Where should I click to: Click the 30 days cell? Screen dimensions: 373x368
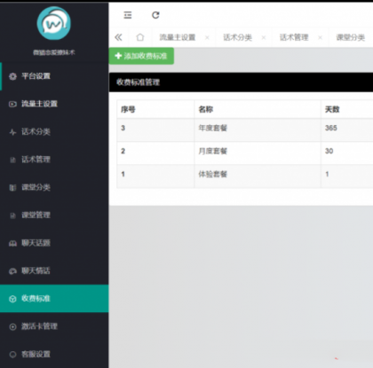[x=329, y=151]
